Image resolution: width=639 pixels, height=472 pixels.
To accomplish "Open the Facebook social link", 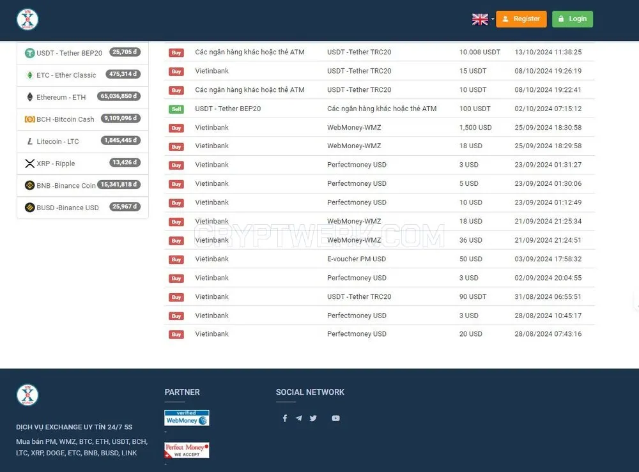I will pyautogui.click(x=285, y=418).
